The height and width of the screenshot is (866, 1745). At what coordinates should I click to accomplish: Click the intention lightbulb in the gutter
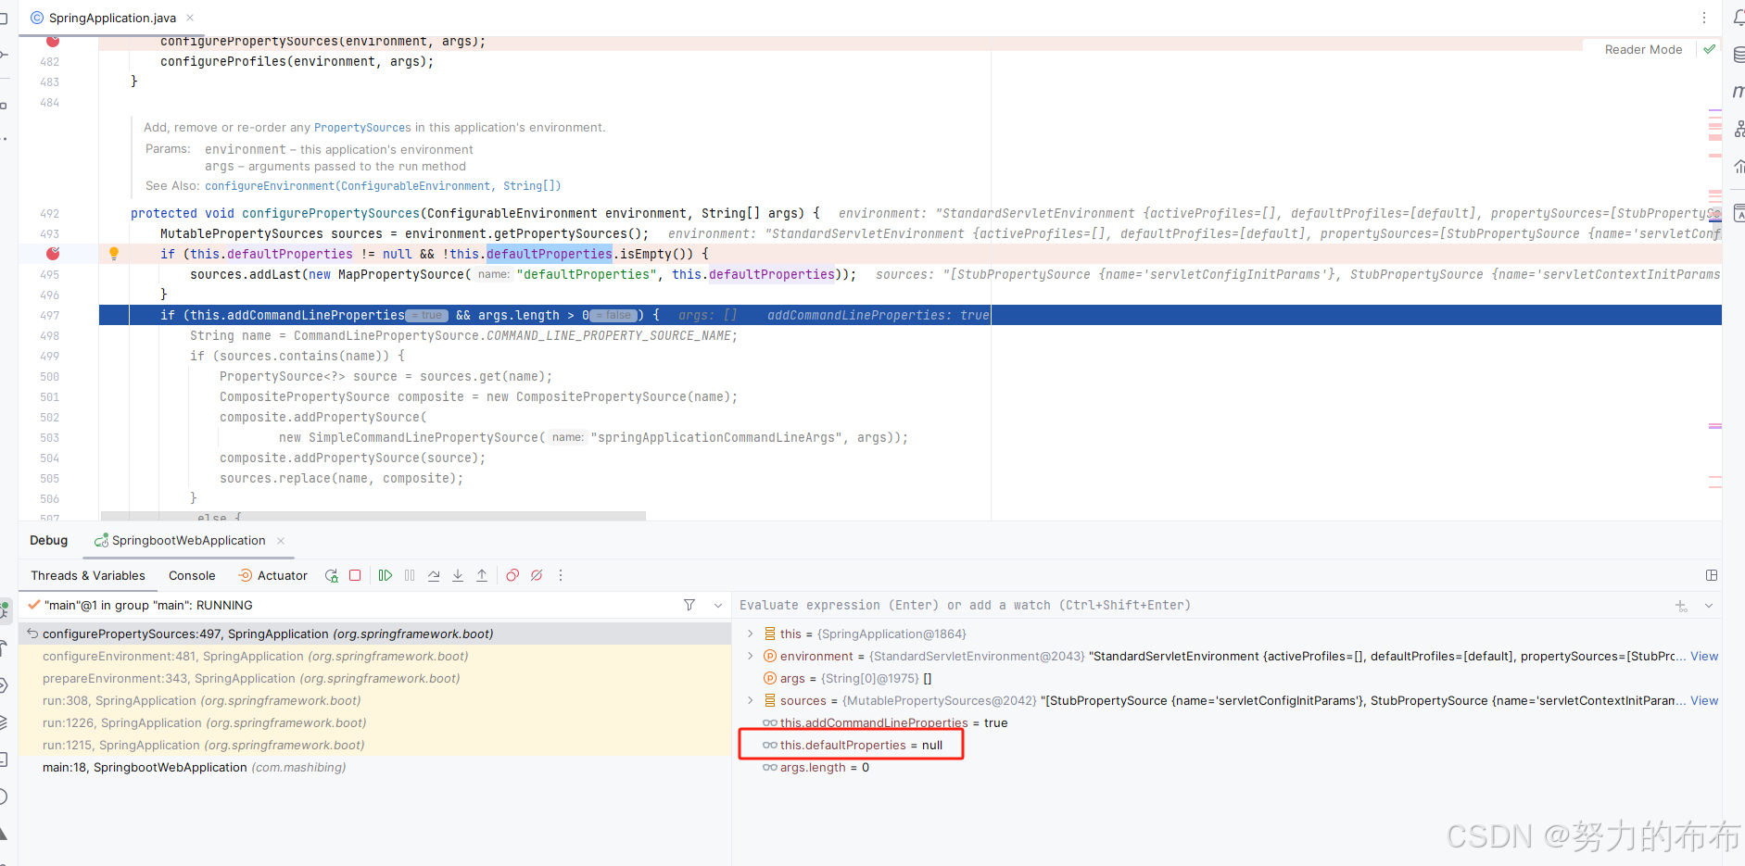tap(113, 253)
